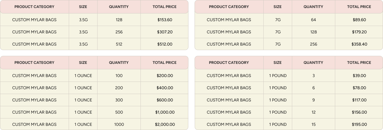
Task: Select the $358.40 total price cell
Action: point(359,44)
